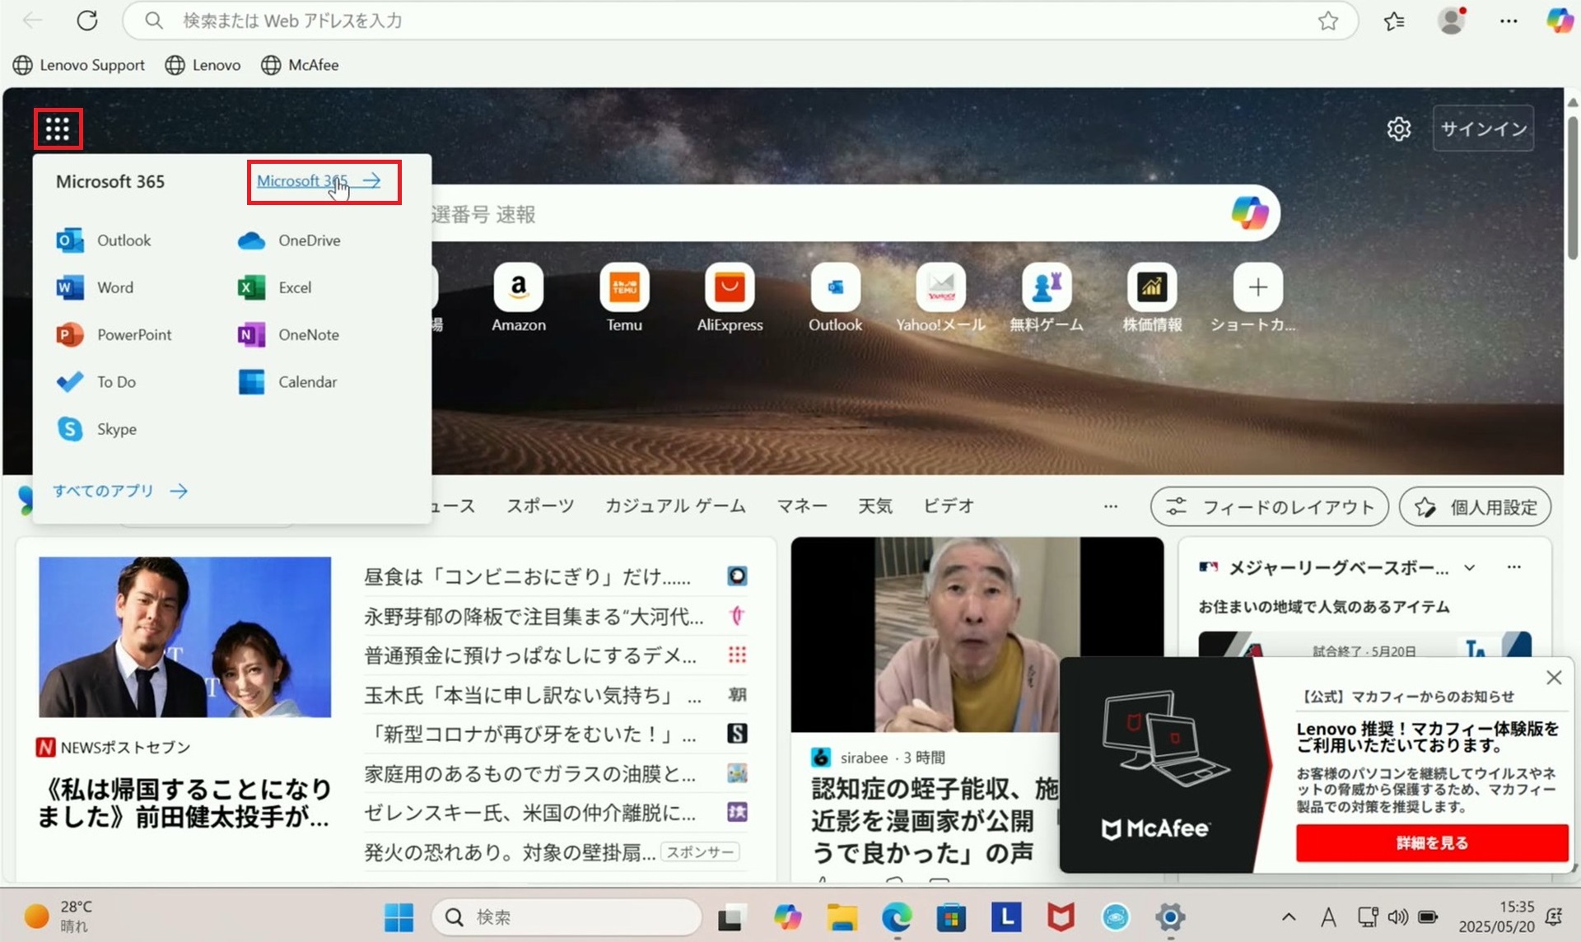Switch to the マネー feed tab
1581x942 pixels.
[x=802, y=506]
